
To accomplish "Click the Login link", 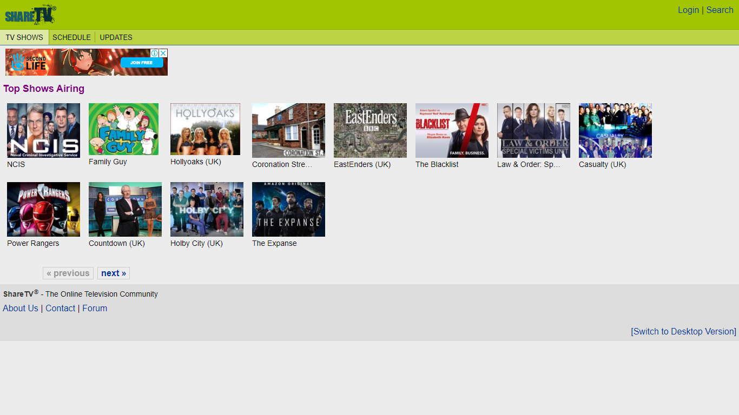I will tap(688, 10).
